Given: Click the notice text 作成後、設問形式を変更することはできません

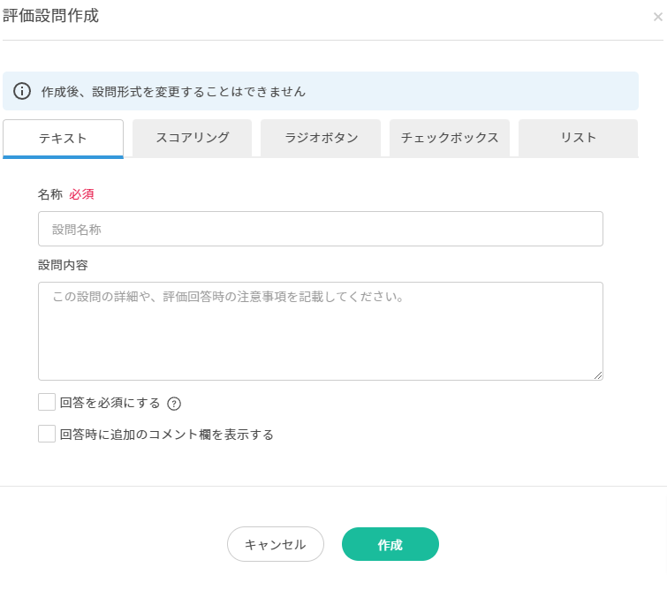Looking at the screenshot, I should 173,92.
